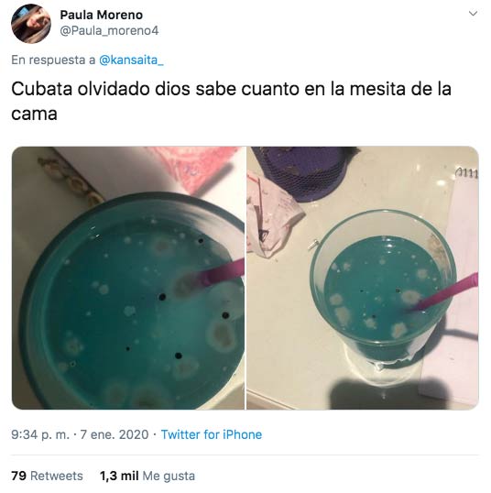Open the Paula Moreno display name
Image resolution: width=491 pixels, height=493 pixels.
pyautogui.click(x=101, y=15)
